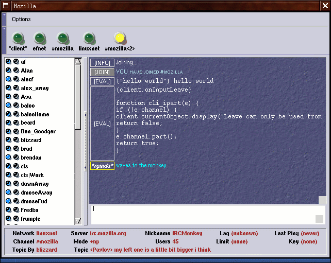Click op status icon for baloo
This screenshot has width=331, height=263.
click(8, 105)
